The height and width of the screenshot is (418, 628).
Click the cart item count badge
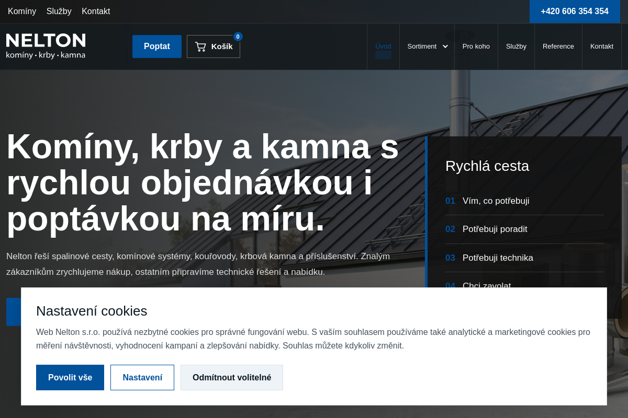238,37
